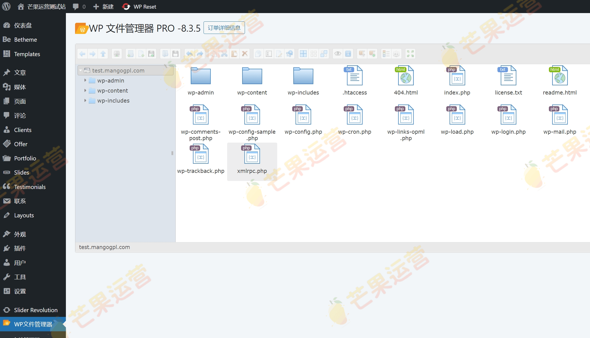The height and width of the screenshot is (338, 590).
Task: Cut selection with the scissors toolbar icon
Action: pyautogui.click(x=224, y=53)
